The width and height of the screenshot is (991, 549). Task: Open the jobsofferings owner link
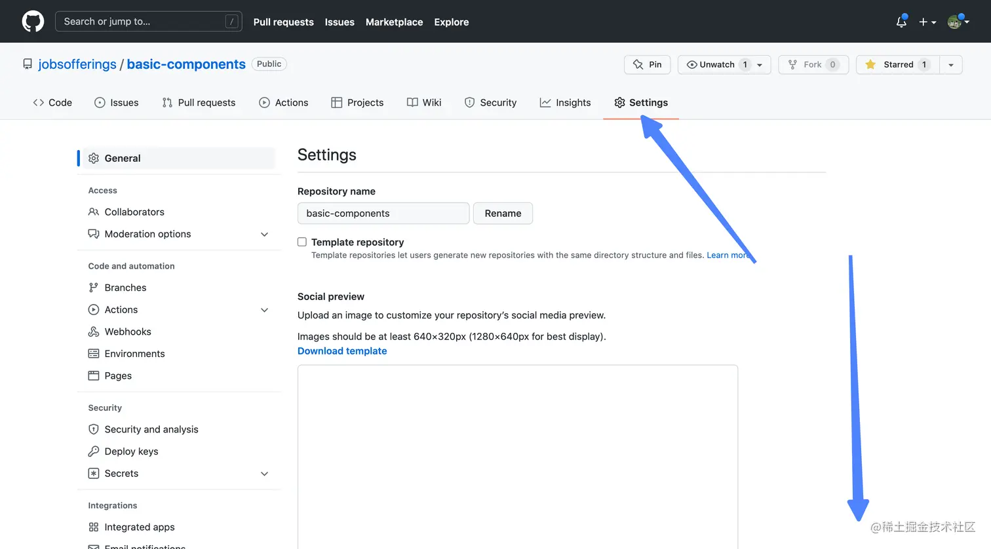(x=77, y=64)
